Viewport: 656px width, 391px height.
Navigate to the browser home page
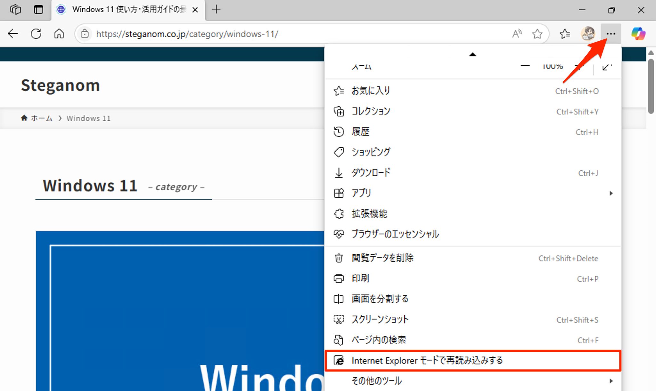[59, 33]
